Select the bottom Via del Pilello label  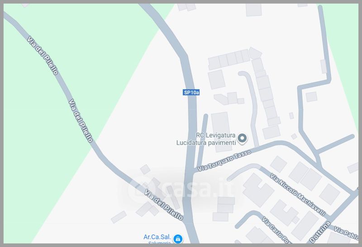click(164, 205)
